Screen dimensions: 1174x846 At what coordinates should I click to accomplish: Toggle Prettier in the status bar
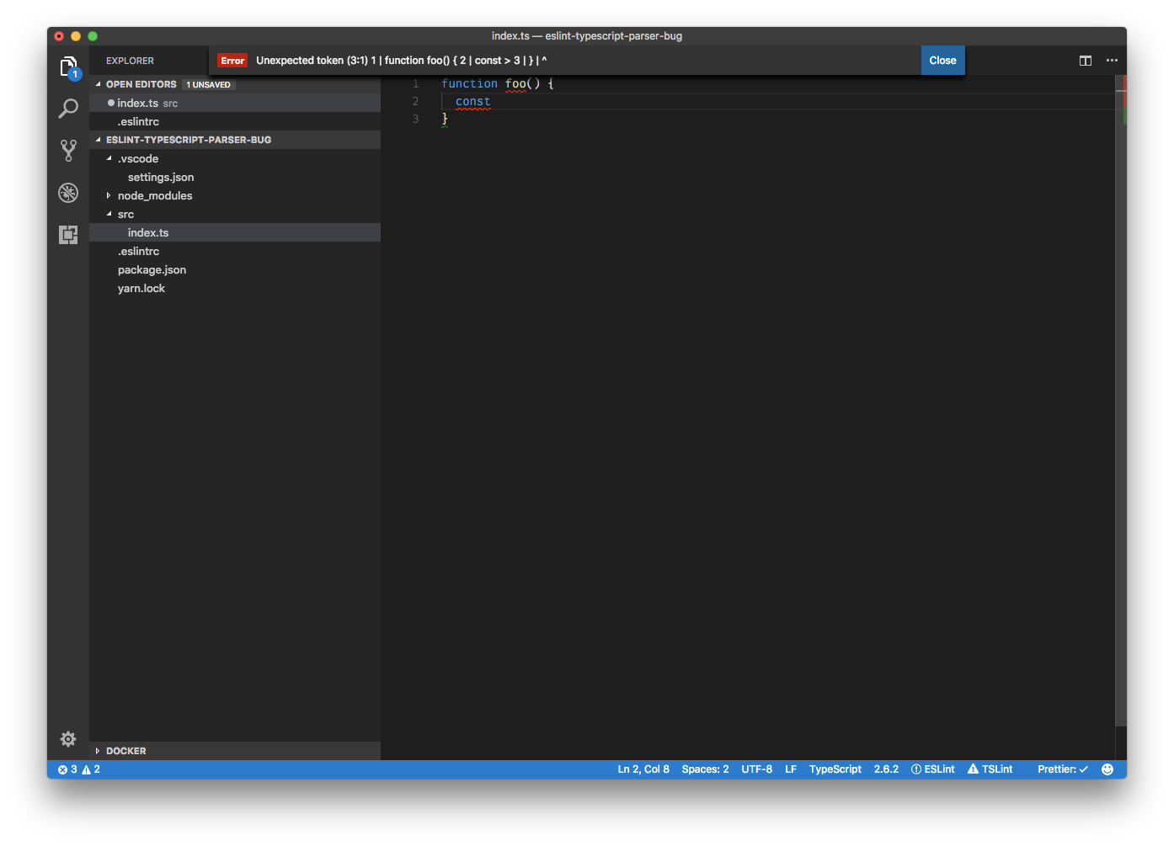click(x=1061, y=769)
